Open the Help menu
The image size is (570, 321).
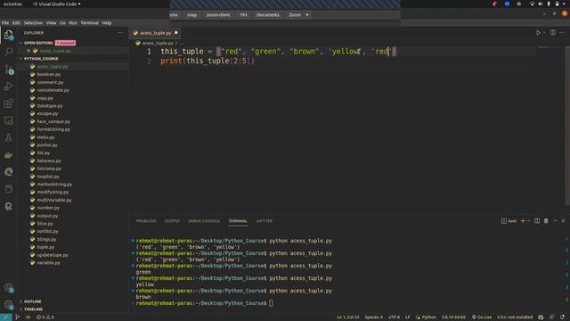(x=107, y=23)
